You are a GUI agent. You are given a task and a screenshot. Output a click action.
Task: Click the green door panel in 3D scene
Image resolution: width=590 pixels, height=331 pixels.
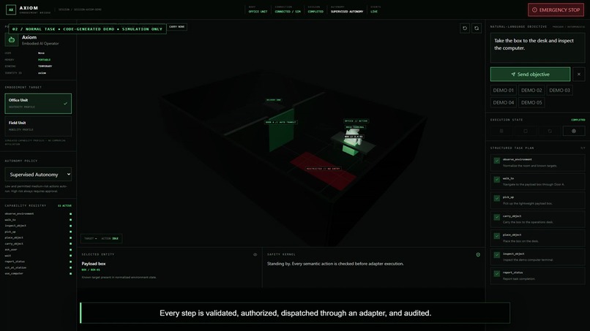pos(281,130)
